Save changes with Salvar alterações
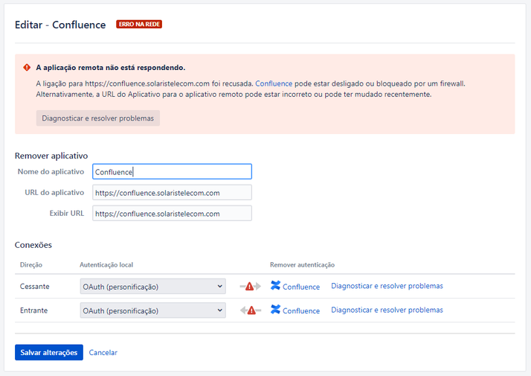 [x=49, y=353]
